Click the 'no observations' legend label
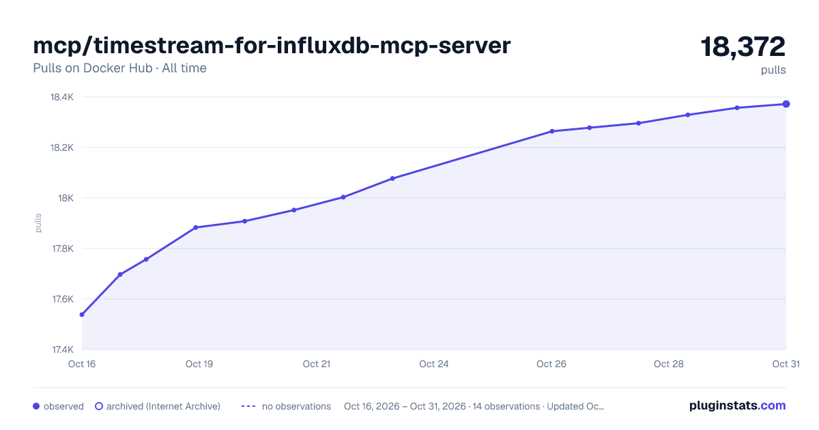Viewport: 819px width, 430px height. tap(296, 406)
